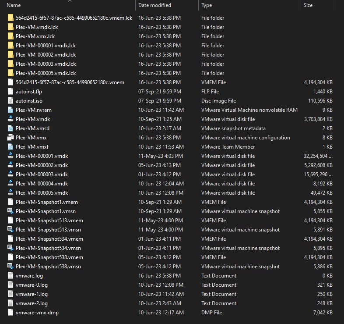Click the Plex-VM.vmx configuration file icon

coord(11,138)
